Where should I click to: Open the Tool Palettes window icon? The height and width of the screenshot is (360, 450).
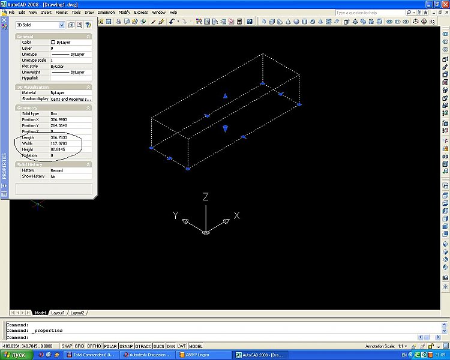(215, 22)
